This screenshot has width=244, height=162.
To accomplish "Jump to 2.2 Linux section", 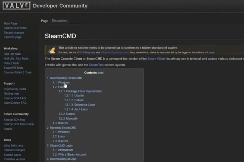I will coord(59,136).
